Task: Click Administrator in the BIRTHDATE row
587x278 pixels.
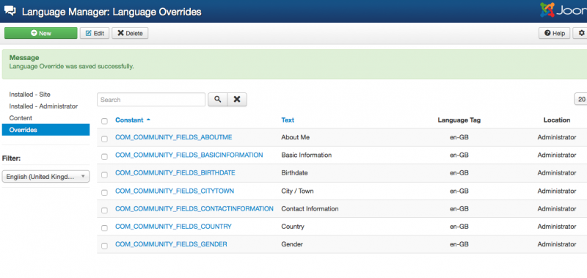Action: click(557, 173)
